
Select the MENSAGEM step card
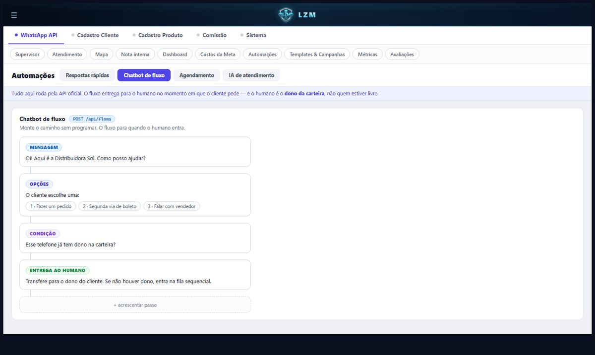[x=135, y=152]
